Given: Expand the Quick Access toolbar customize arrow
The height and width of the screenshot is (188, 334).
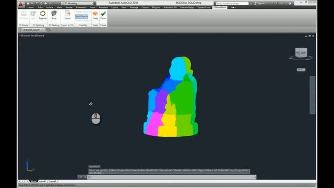Looking at the screenshot, I should tap(95, 3).
